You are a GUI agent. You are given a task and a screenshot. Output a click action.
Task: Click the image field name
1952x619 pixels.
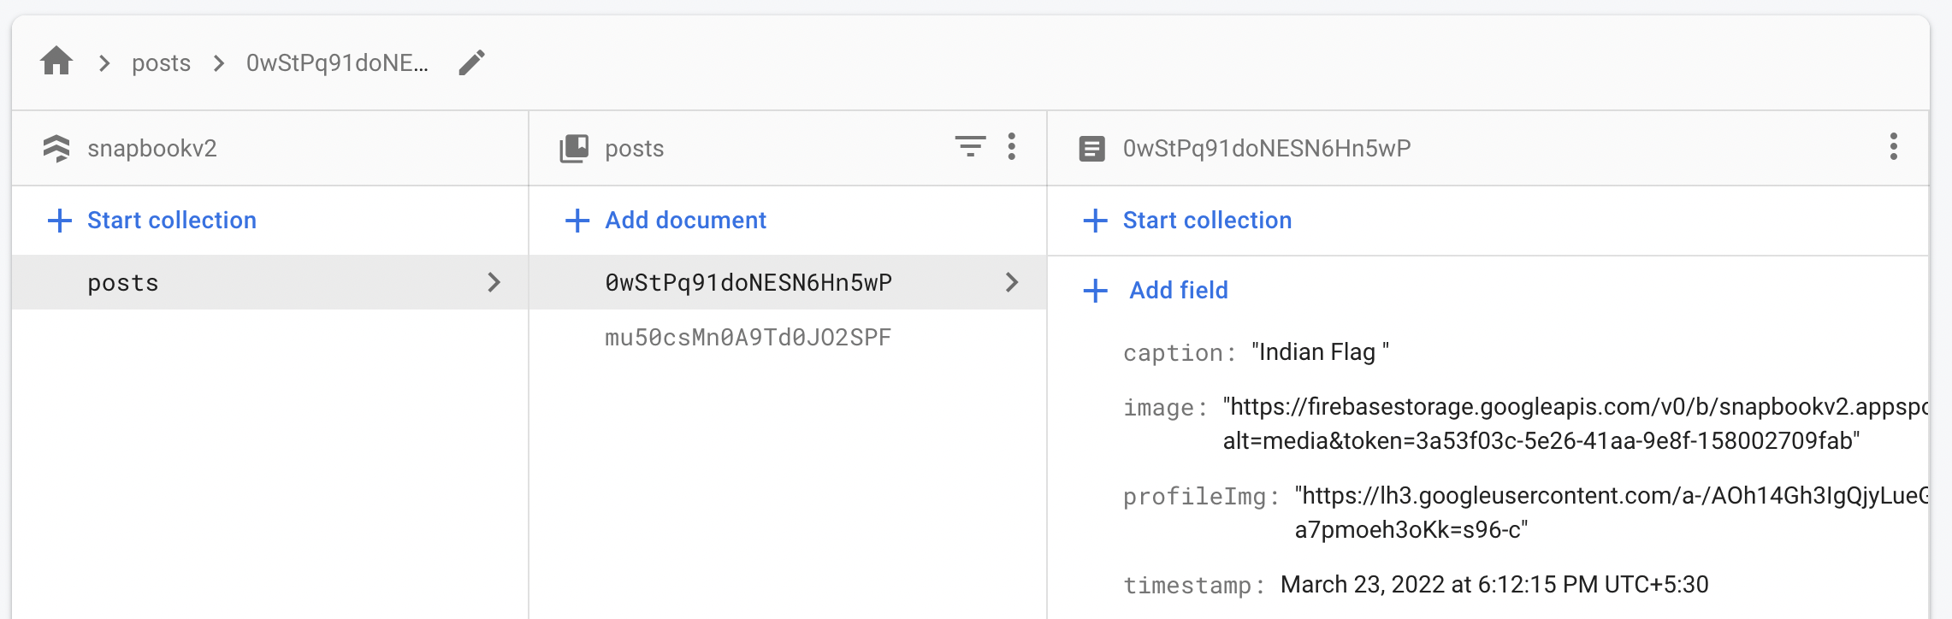pyautogui.click(x=1165, y=408)
